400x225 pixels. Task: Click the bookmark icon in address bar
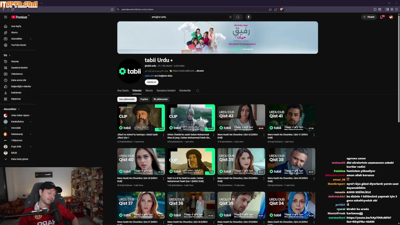pos(112,9)
